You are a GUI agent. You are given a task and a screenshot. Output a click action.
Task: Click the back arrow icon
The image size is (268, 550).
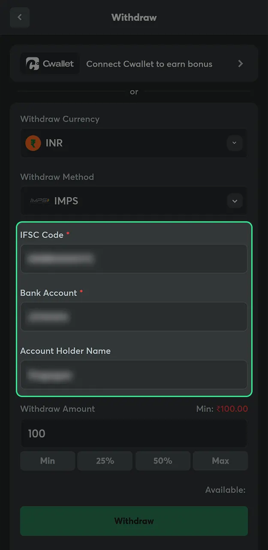tap(20, 17)
